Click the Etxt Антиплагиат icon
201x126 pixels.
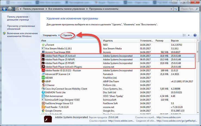[43, 96]
